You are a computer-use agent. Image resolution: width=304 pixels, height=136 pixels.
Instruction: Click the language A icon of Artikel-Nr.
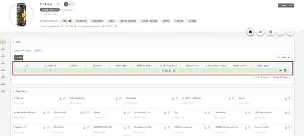[61, 99]
